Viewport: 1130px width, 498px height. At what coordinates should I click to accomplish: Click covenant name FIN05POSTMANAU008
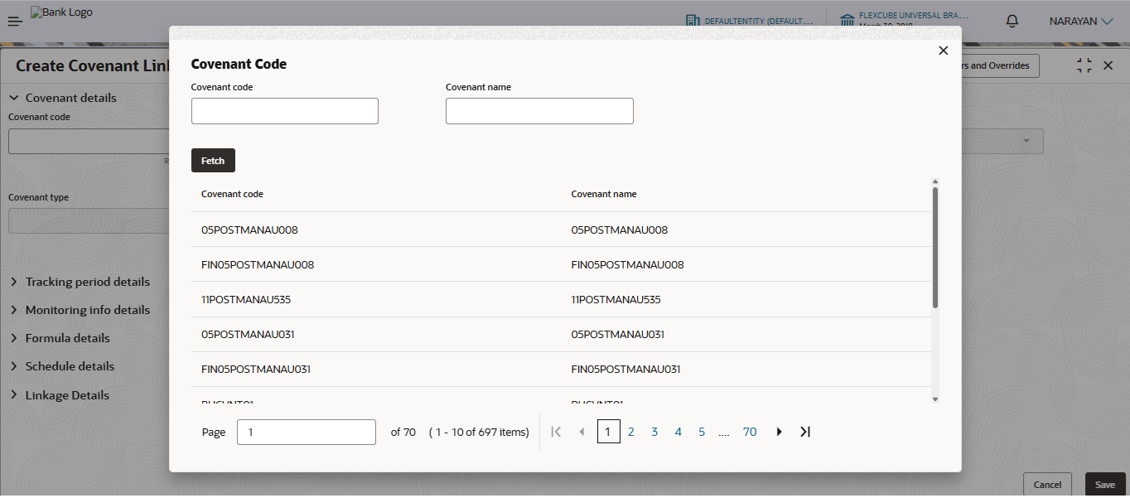pos(628,264)
